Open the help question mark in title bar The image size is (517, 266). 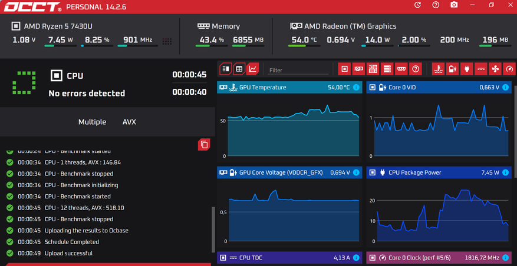tap(436, 5)
